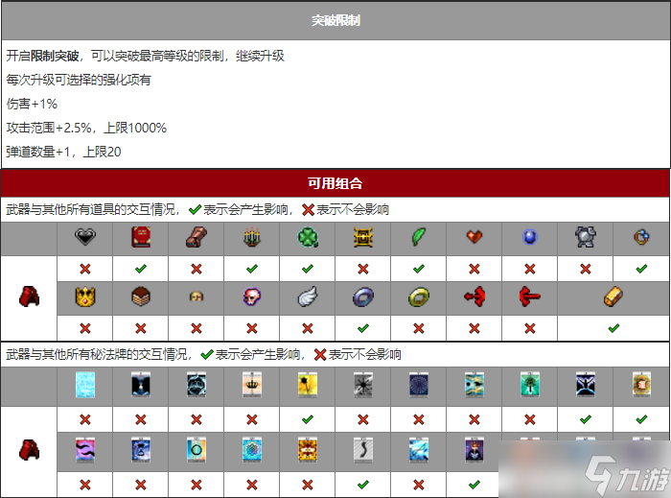671x498 pixels.
Task: Select the Candelabrador candle holder icon
Action: (x=252, y=237)
